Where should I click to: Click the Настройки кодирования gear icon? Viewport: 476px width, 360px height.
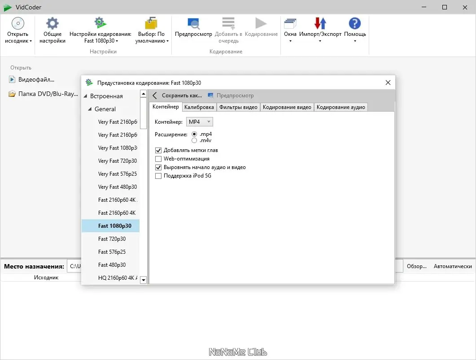pyautogui.click(x=100, y=23)
